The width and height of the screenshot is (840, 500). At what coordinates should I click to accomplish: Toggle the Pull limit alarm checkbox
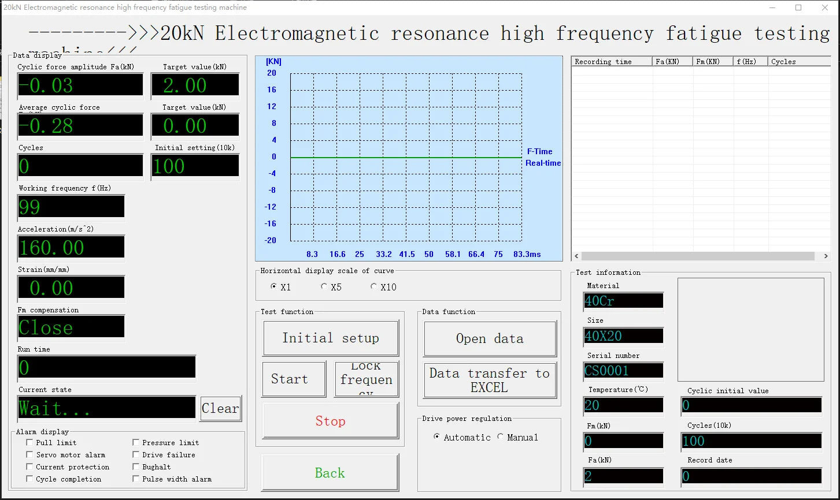point(29,443)
